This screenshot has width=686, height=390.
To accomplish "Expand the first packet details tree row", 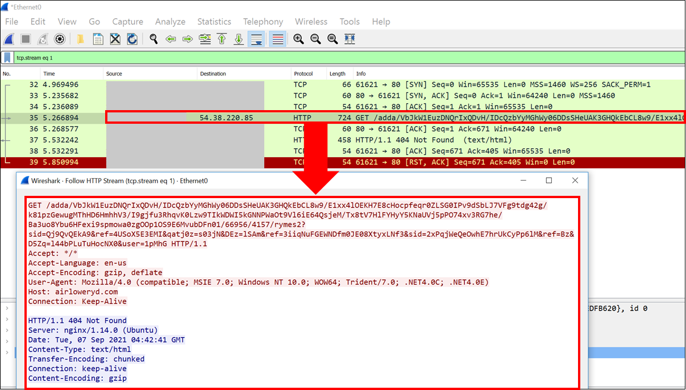I will (6, 309).
